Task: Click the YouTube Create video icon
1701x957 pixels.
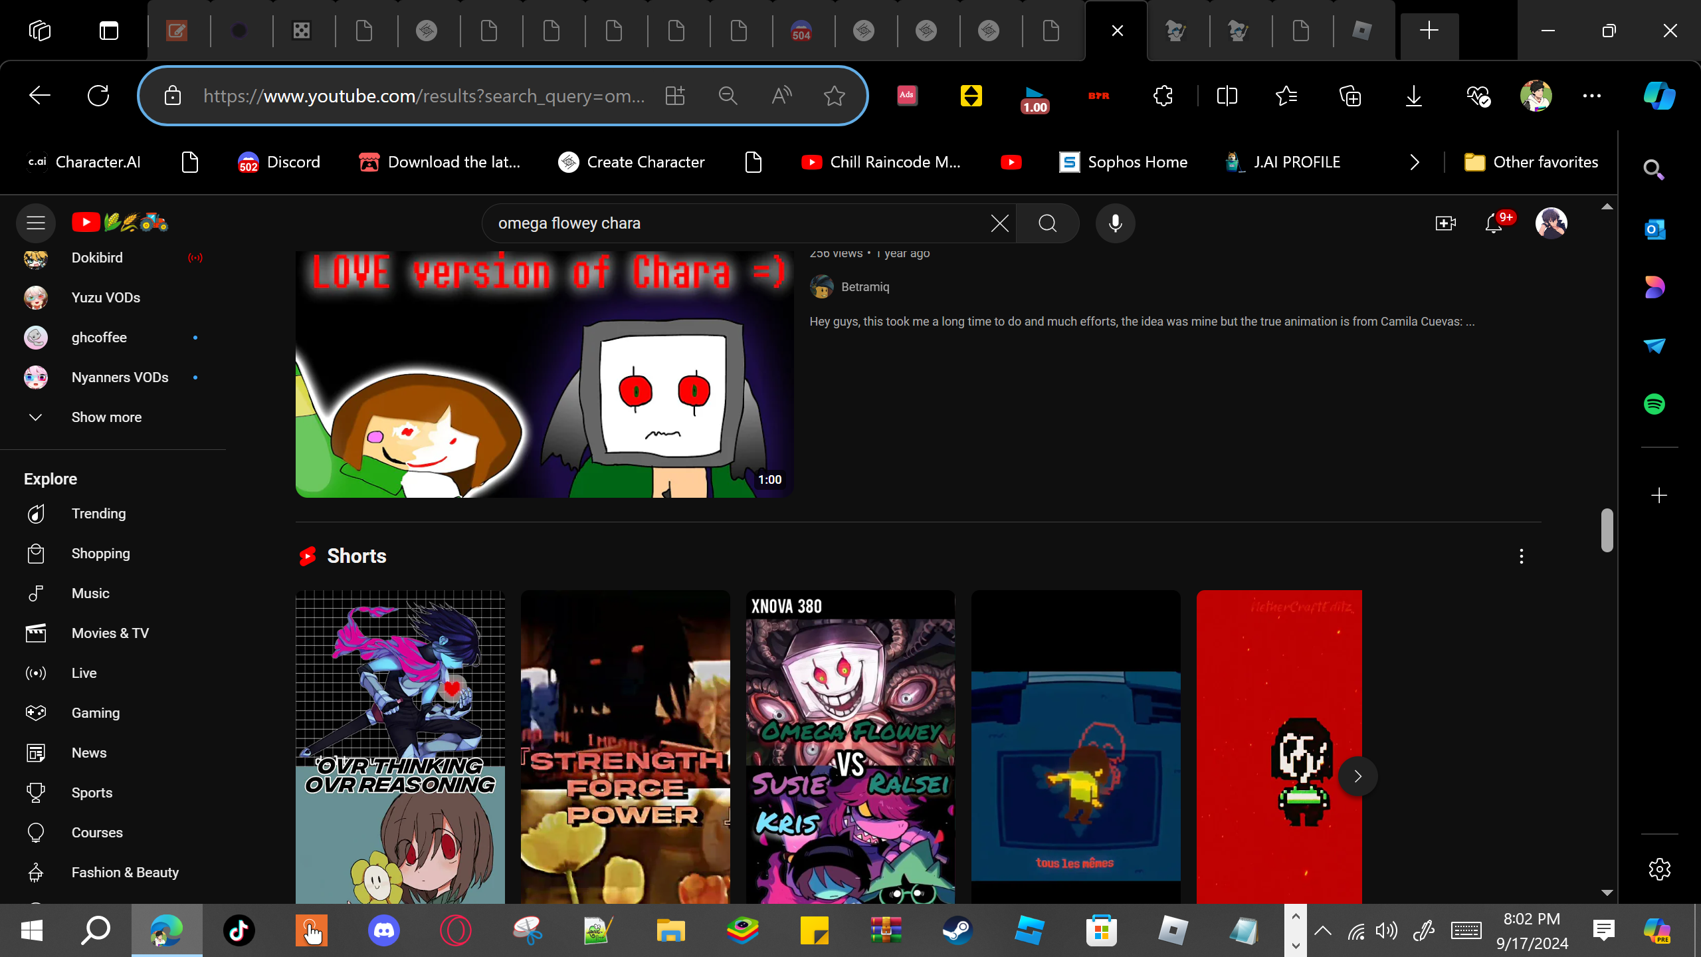Action: point(1445,223)
